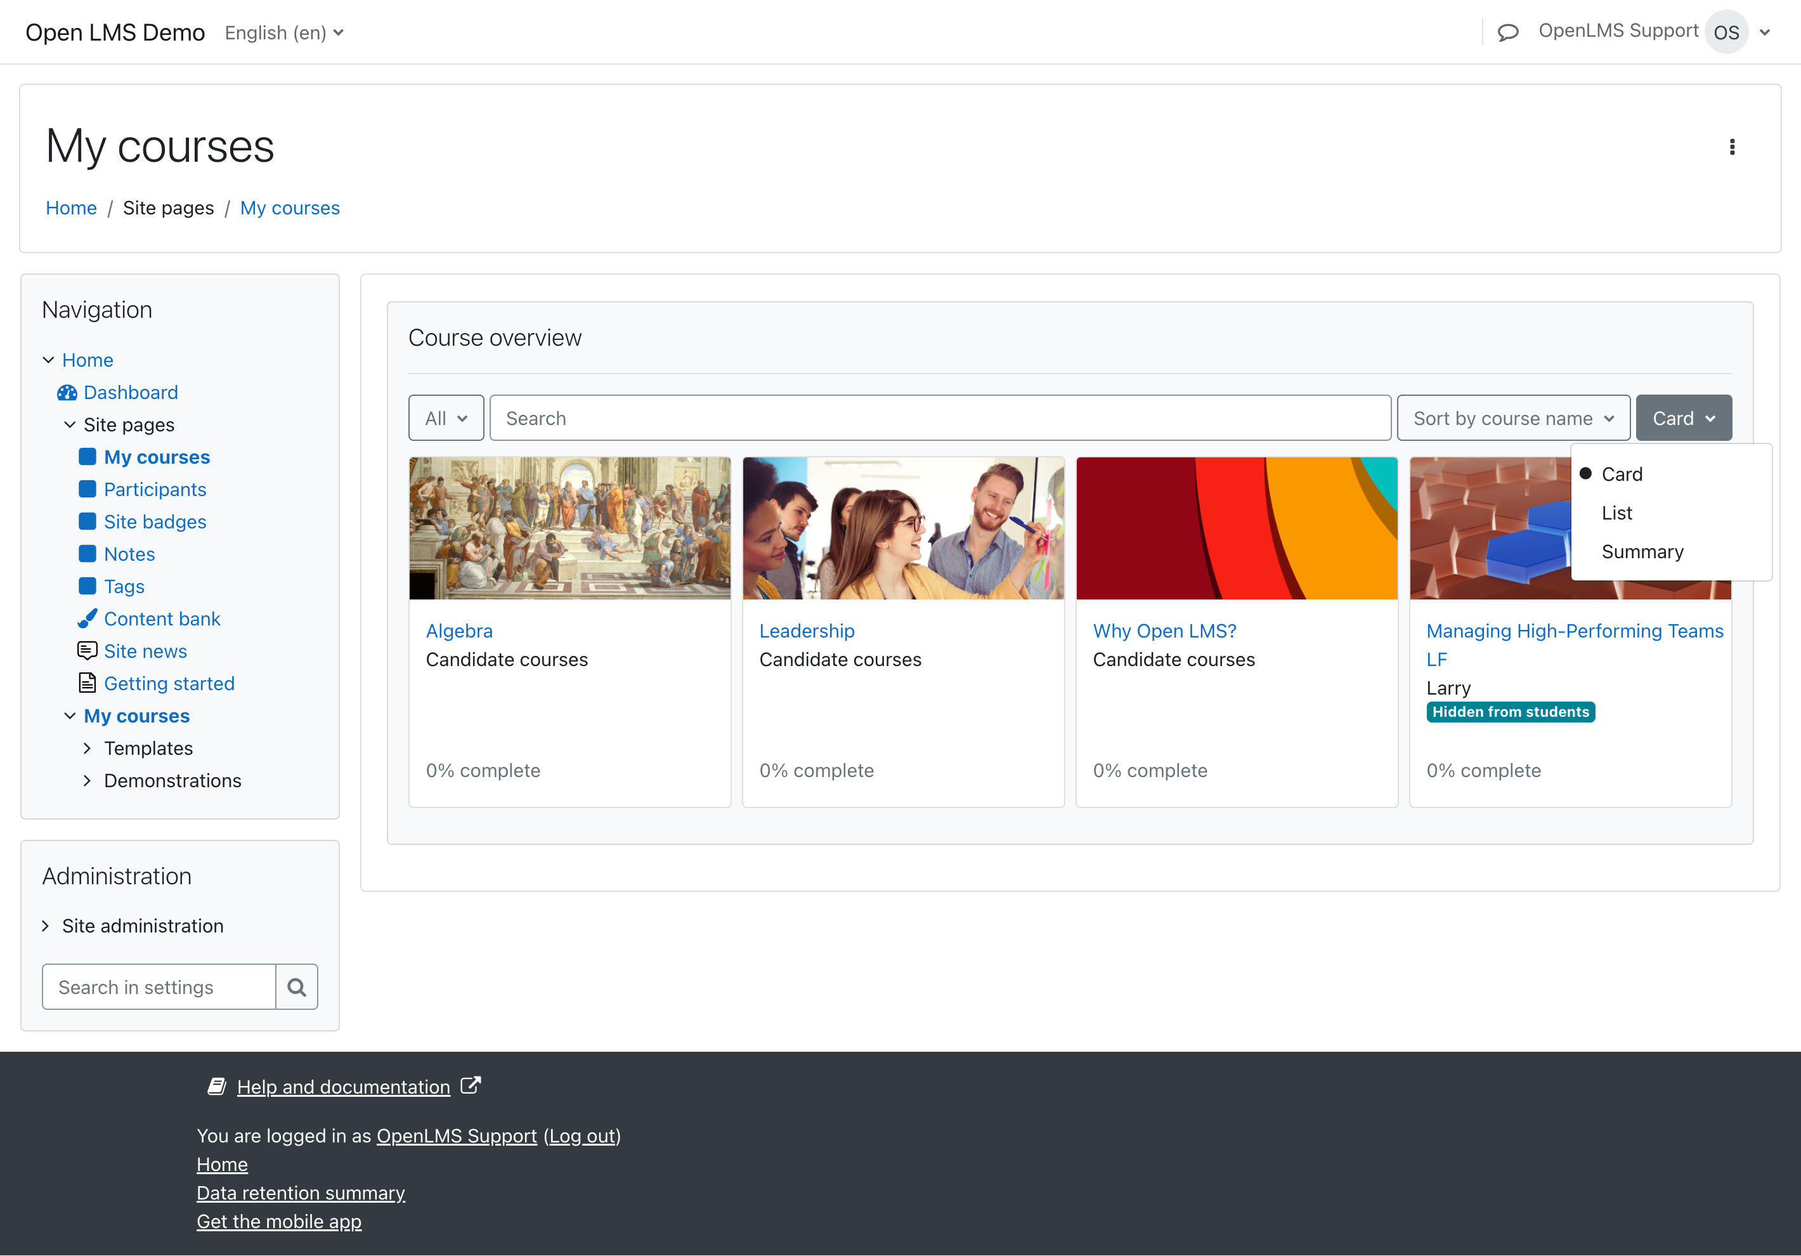Image resolution: width=1801 pixels, height=1256 pixels.
Task: Click the book icon beside Help and documentation
Action: [218, 1086]
